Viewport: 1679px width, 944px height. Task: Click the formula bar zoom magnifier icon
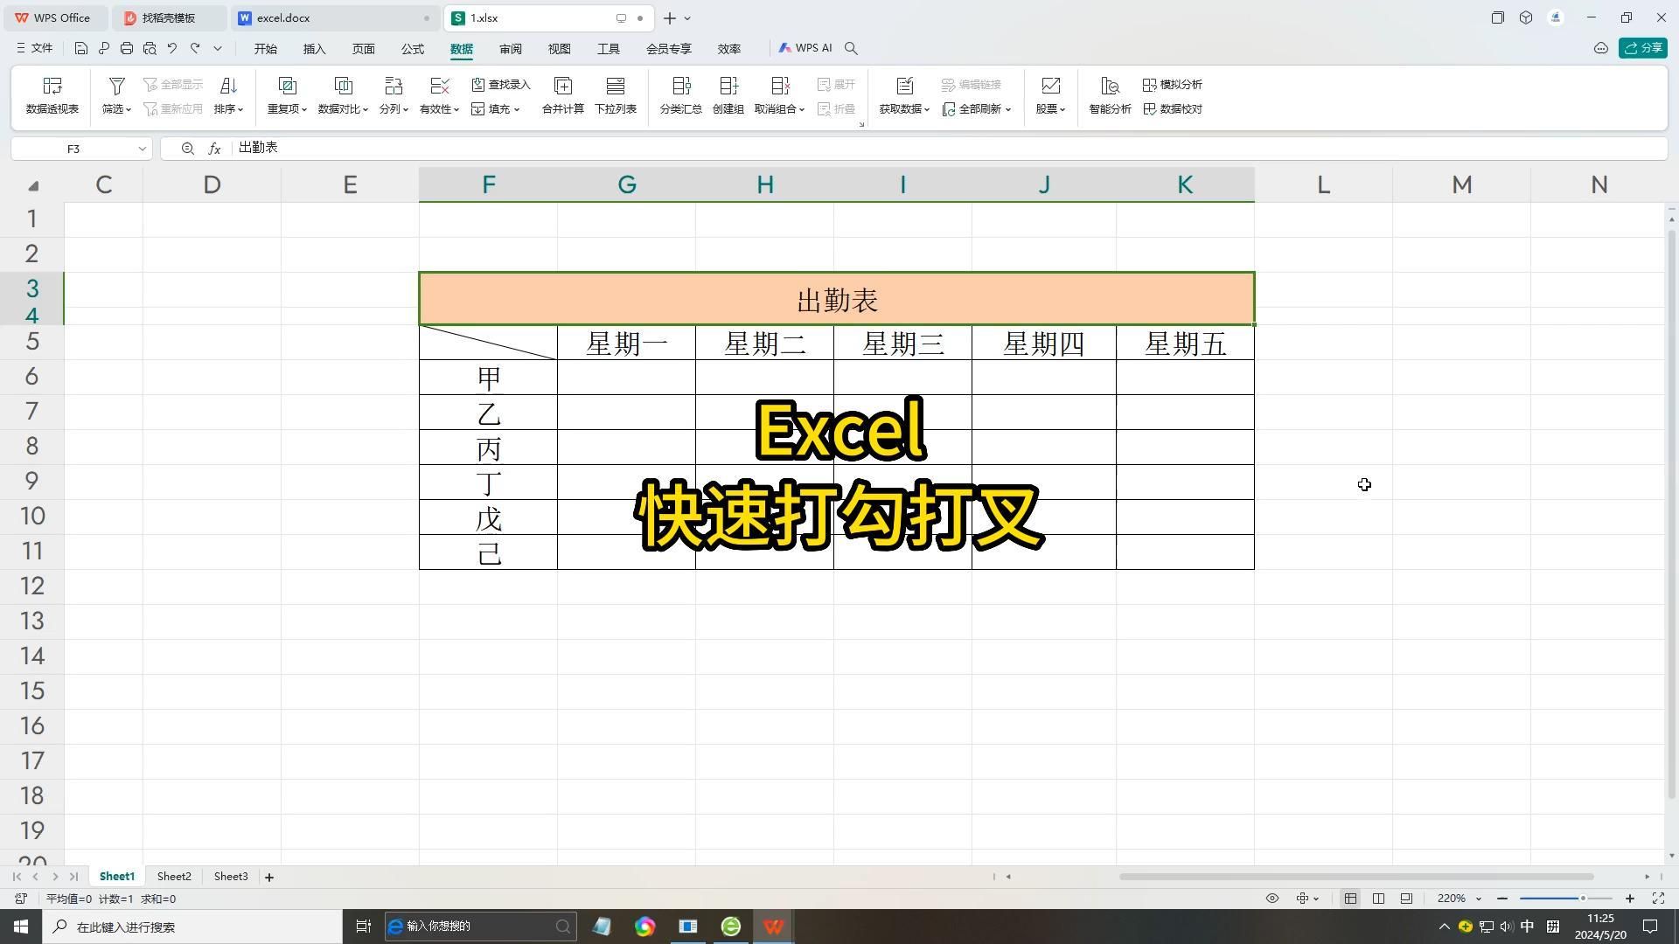tap(187, 149)
